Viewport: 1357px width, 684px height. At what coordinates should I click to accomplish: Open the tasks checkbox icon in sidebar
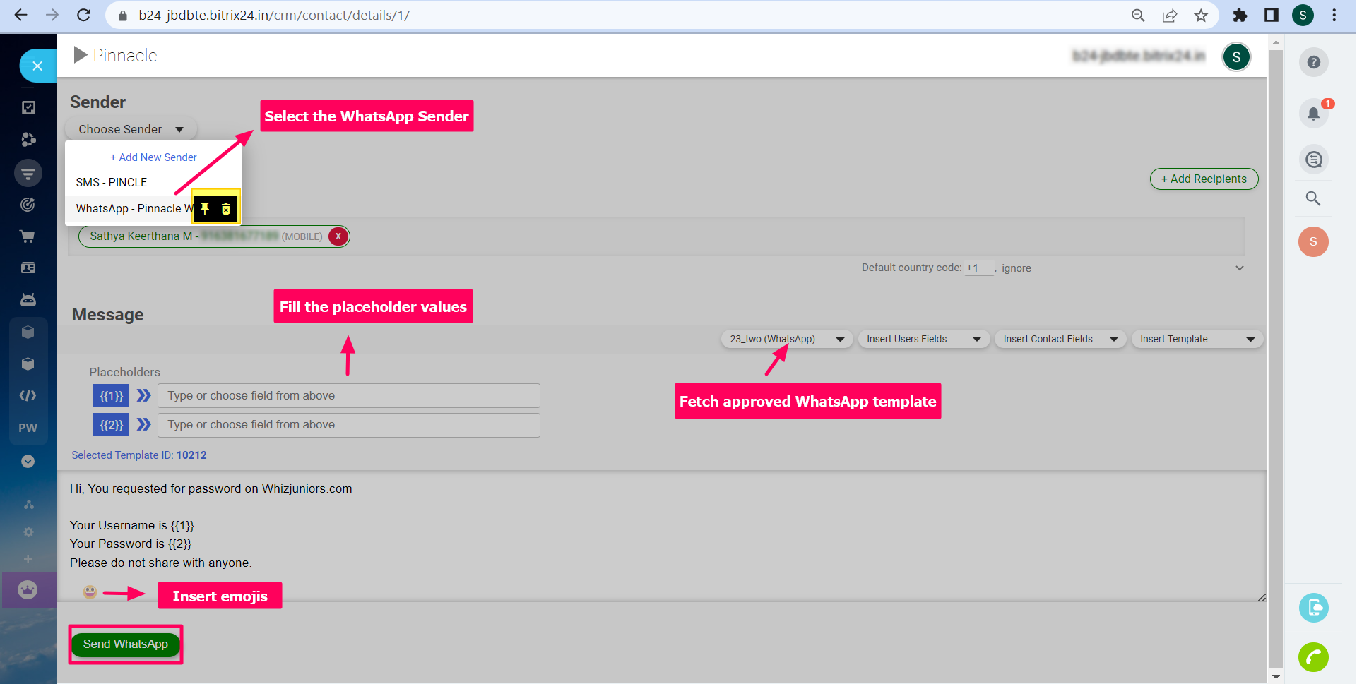coord(28,107)
